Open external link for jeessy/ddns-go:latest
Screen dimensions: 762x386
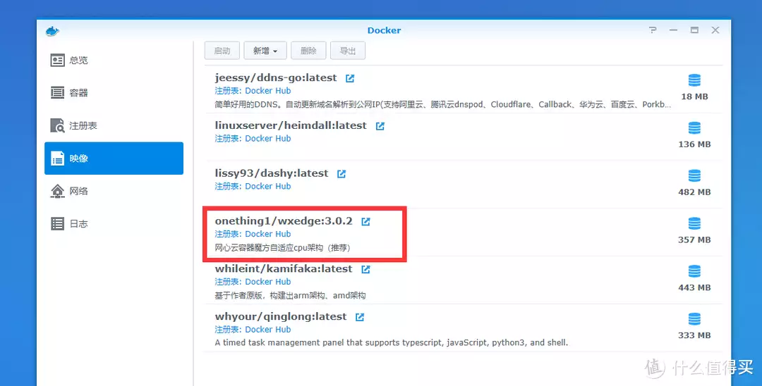pos(350,78)
